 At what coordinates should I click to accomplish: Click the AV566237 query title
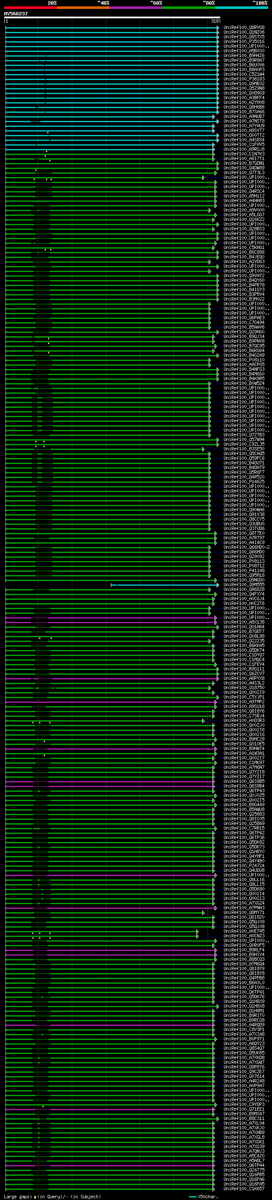(x=16, y=14)
